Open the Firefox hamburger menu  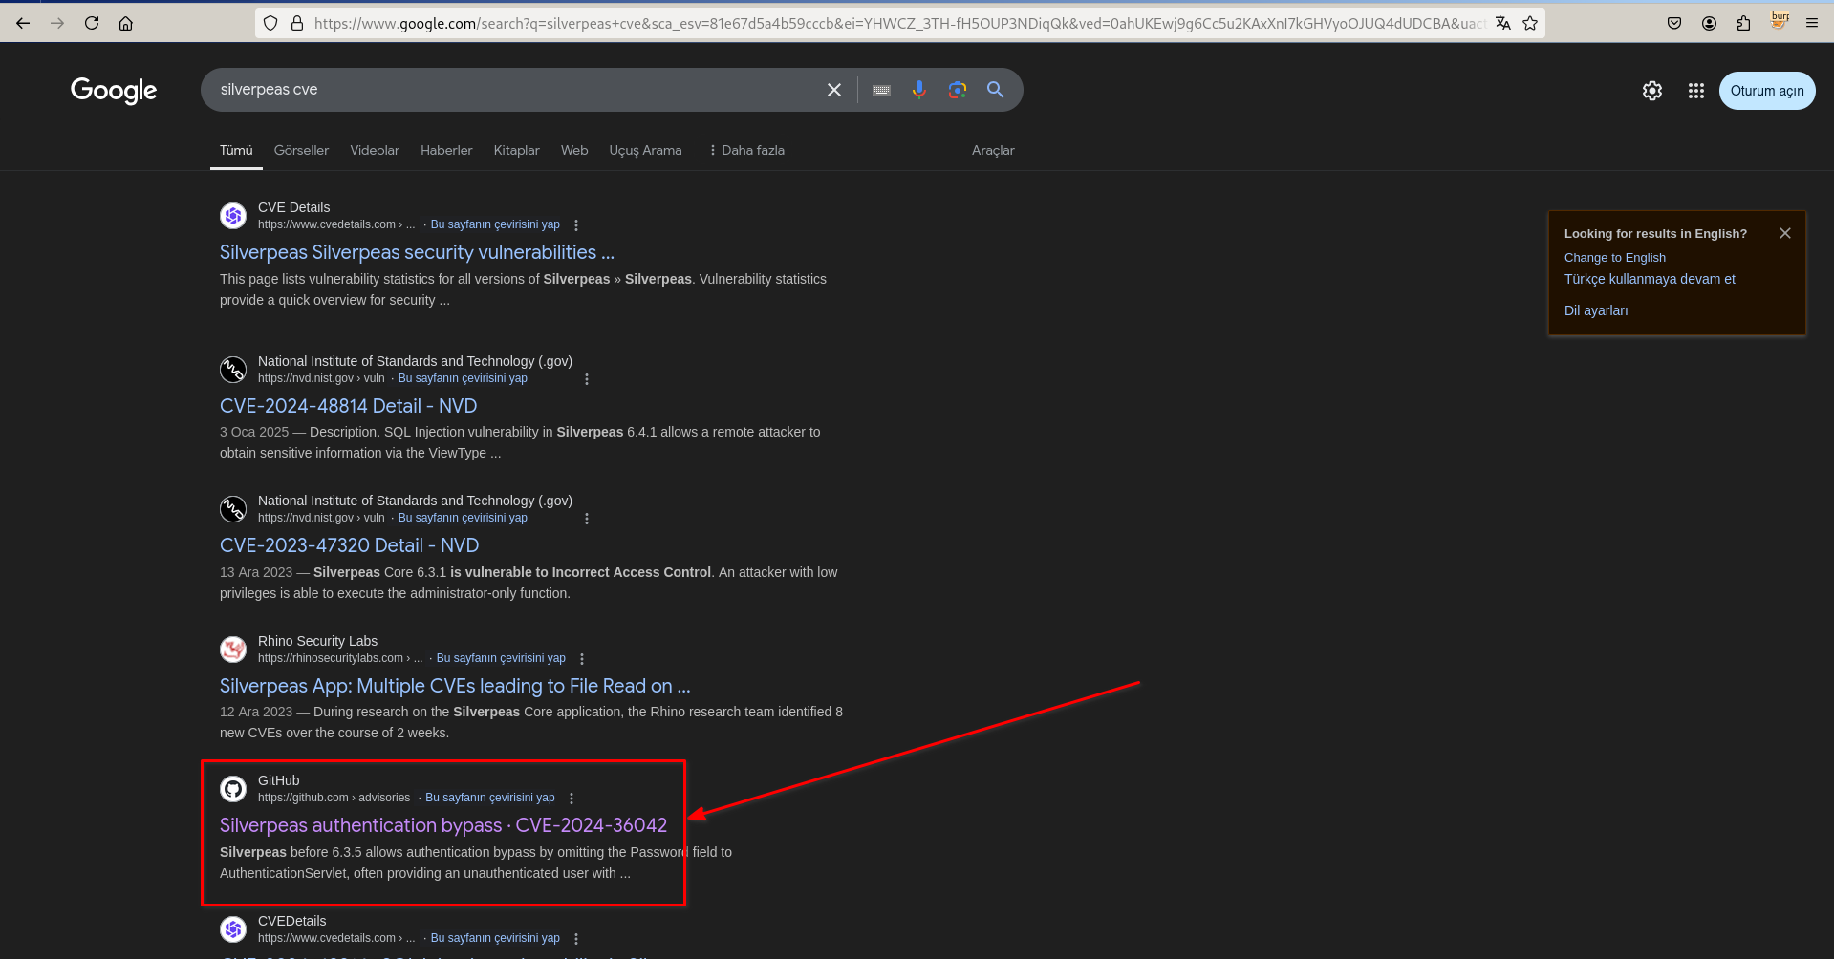[x=1811, y=23]
